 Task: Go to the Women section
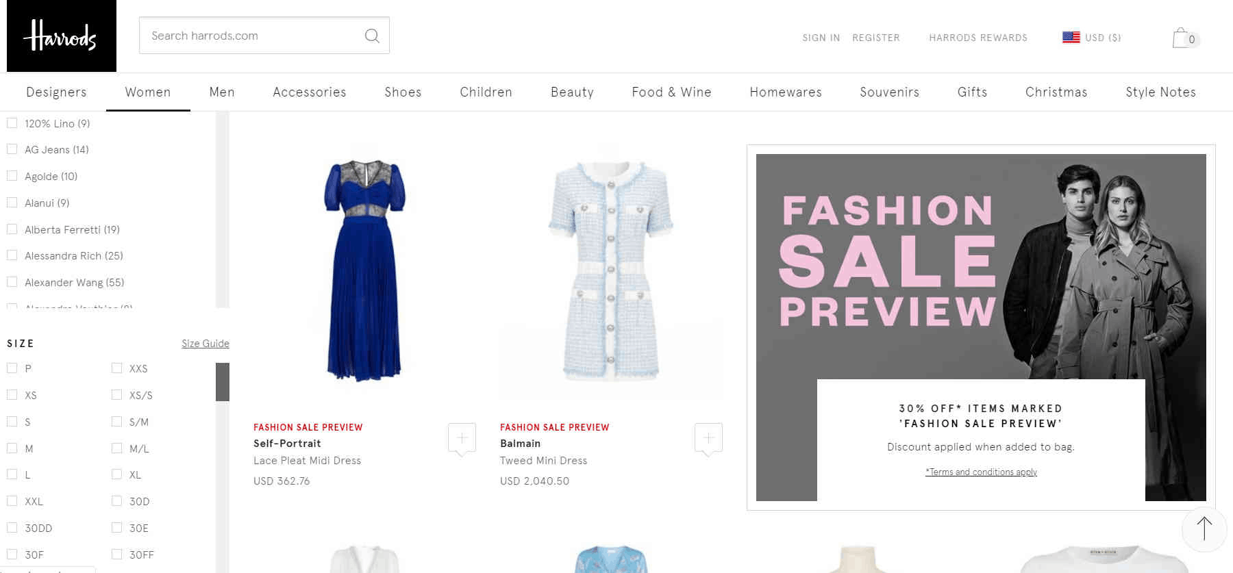[x=148, y=92]
